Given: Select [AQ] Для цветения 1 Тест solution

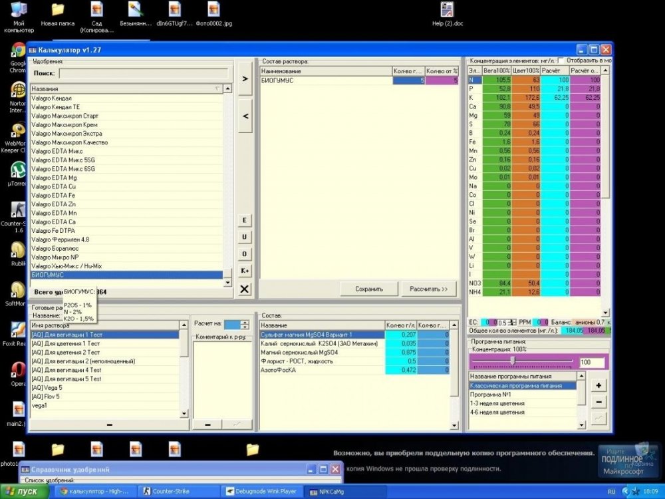Looking at the screenshot, I should point(104,344).
